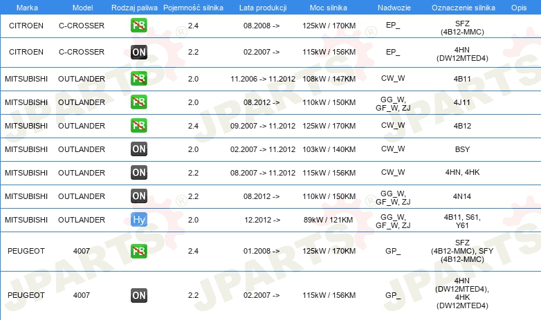The image size is (541, 320).
Task: Click the engine code cell 4HN, 4HK
Action: pyautogui.click(x=462, y=172)
